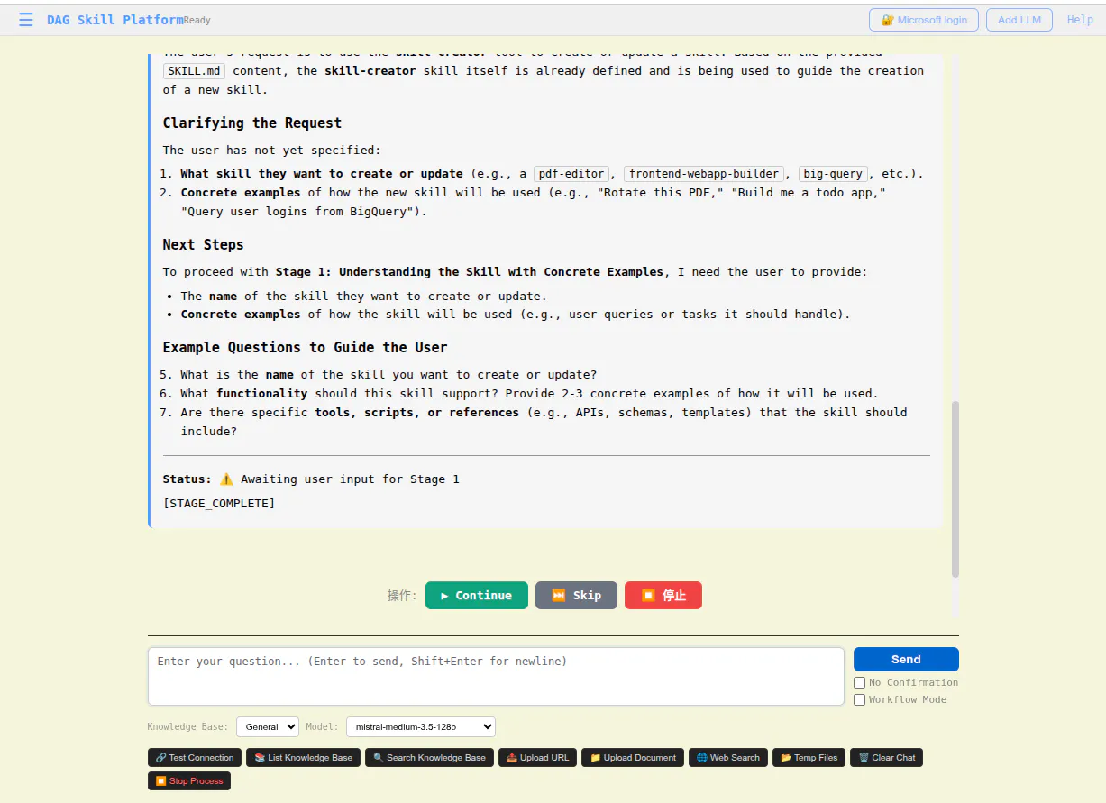Viewport: 1106px width, 803px height.
Task: Click the Clear Chat button
Action: (x=886, y=757)
